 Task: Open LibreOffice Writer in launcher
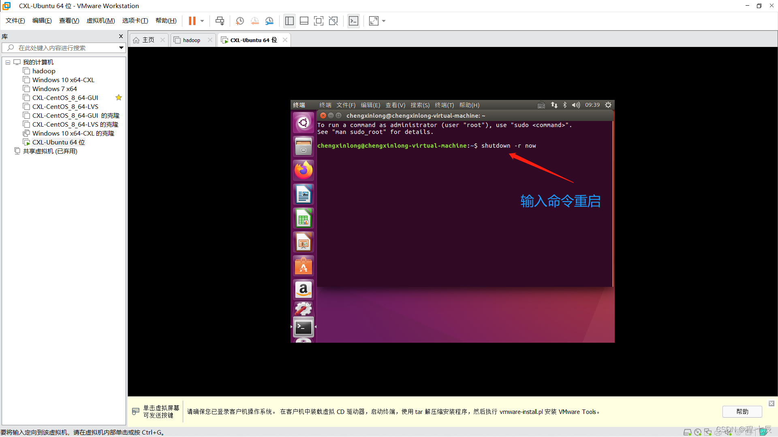pos(303,194)
